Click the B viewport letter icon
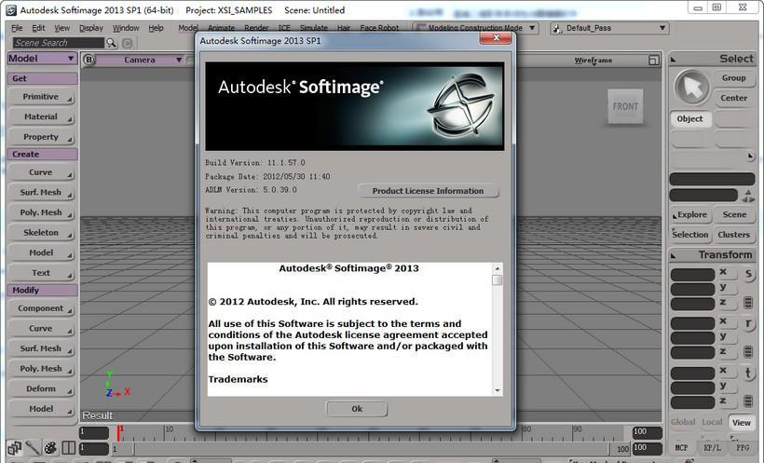764x463 pixels. click(x=89, y=60)
